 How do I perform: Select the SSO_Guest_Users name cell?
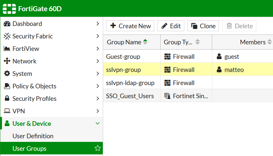tap(130, 96)
